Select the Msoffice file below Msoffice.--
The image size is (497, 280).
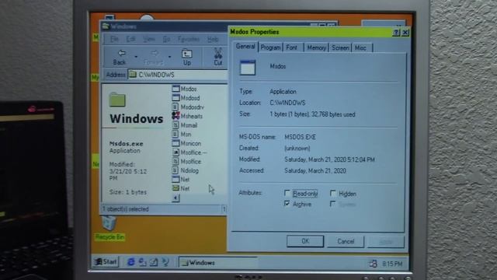176,161
